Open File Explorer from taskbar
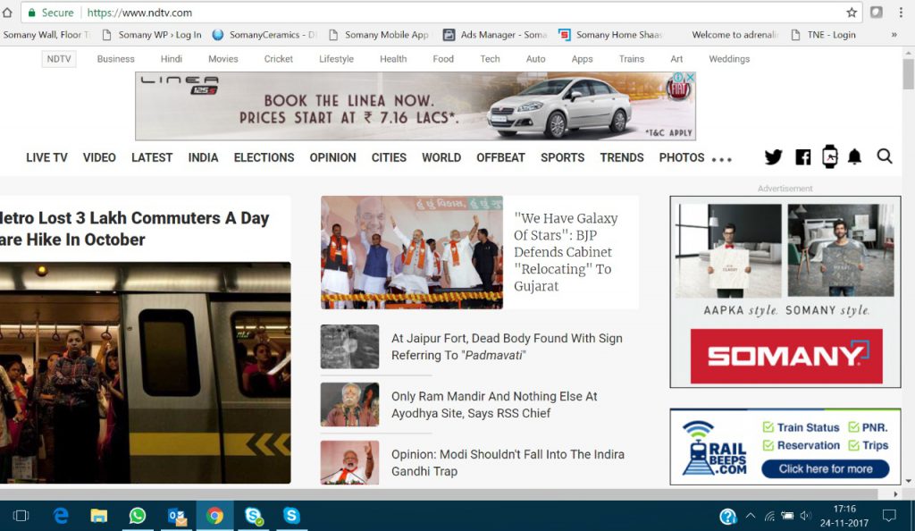The image size is (915, 531). (98, 516)
